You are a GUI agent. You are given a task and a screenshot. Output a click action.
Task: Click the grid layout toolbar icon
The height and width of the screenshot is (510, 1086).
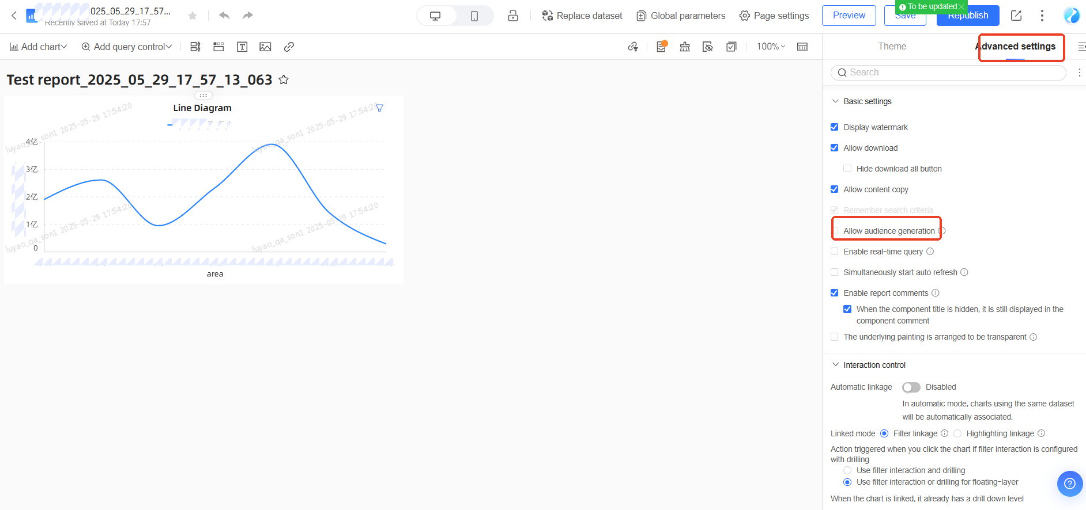(x=802, y=47)
